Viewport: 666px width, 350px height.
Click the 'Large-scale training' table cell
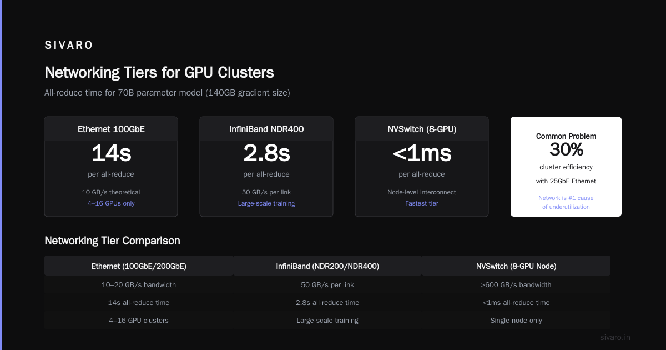pyautogui.click(x=327, y=321)
